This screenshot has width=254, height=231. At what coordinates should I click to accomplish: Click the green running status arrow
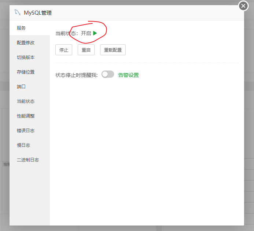pos(95,33)
